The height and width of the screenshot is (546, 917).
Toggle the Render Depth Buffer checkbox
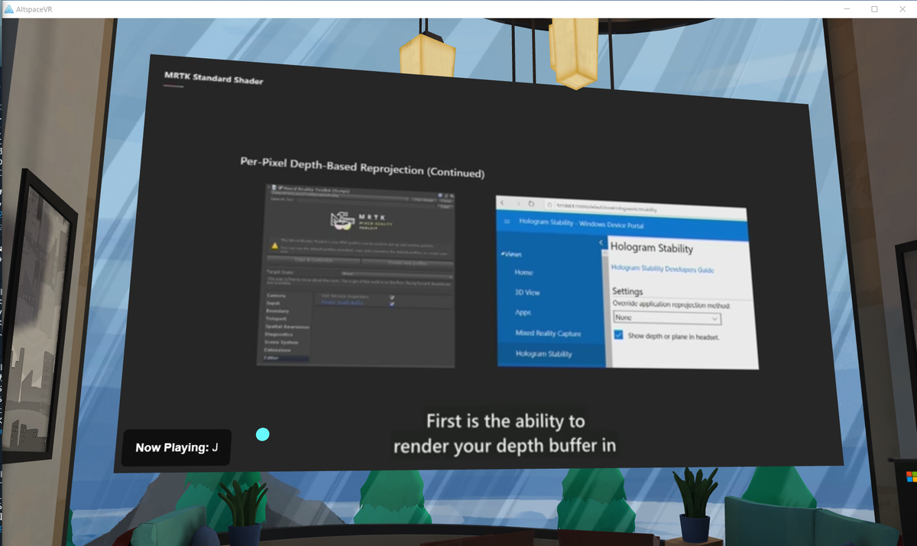(392, 304)
